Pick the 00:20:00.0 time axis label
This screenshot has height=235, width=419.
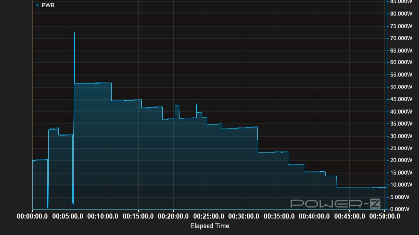click(174, 216)
